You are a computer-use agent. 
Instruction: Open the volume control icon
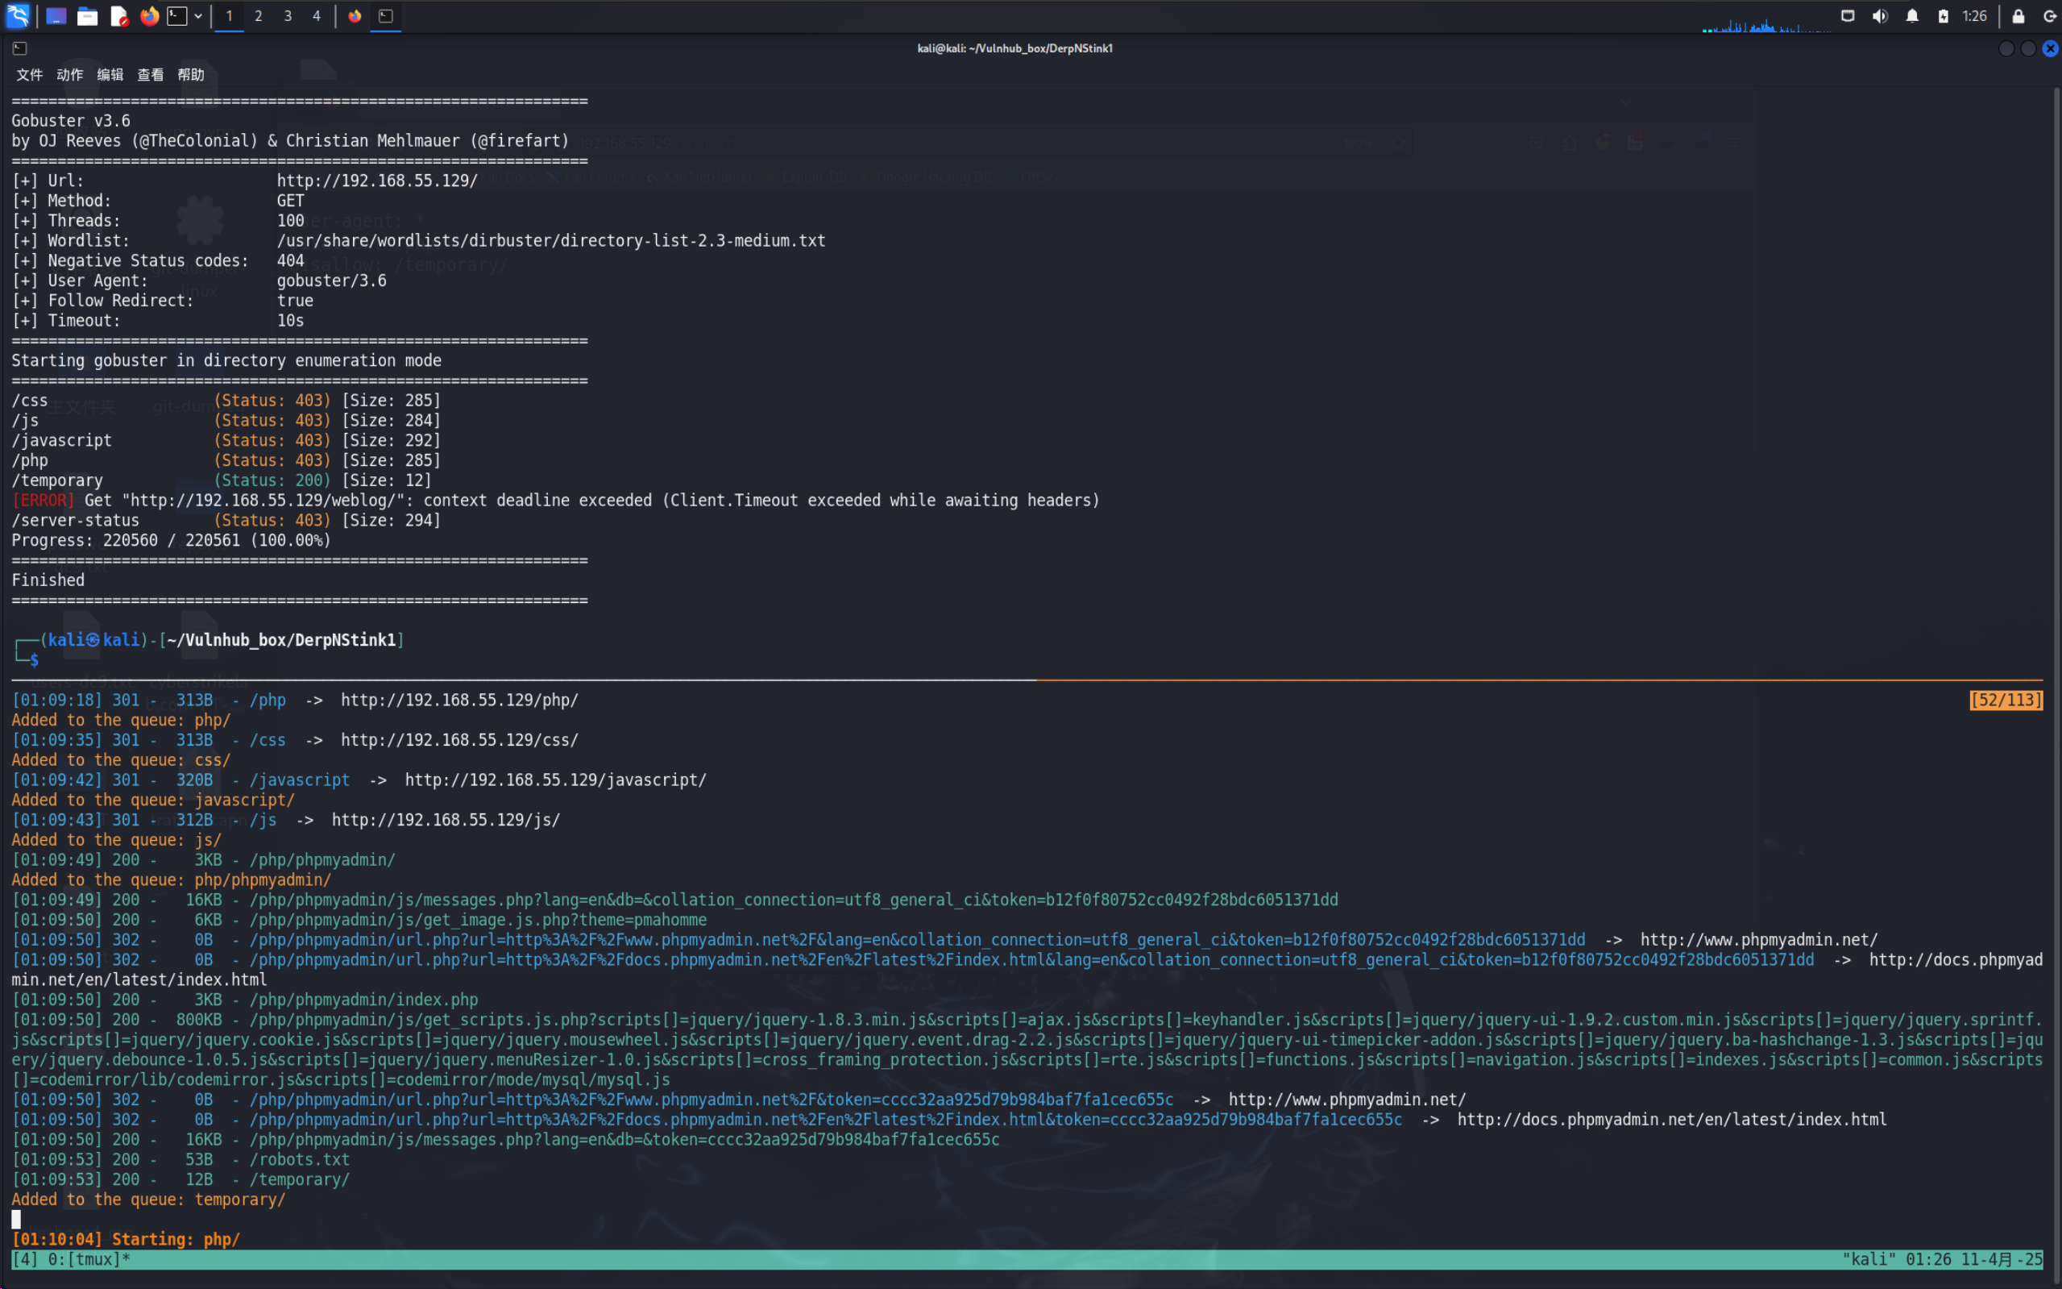[x=1880, y=15]
